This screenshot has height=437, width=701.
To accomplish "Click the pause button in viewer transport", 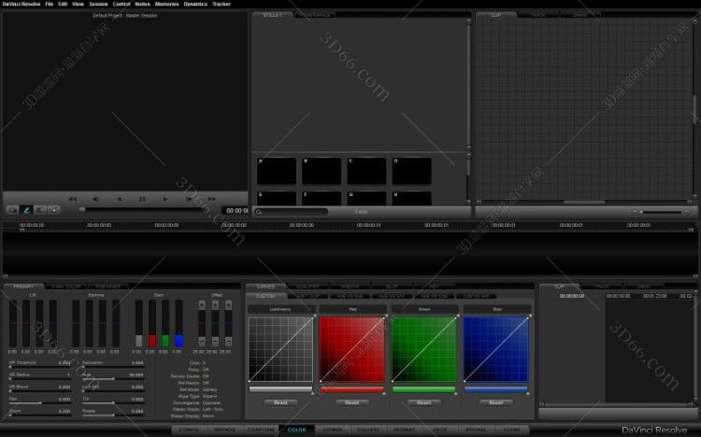I will [x=142, y=199].
